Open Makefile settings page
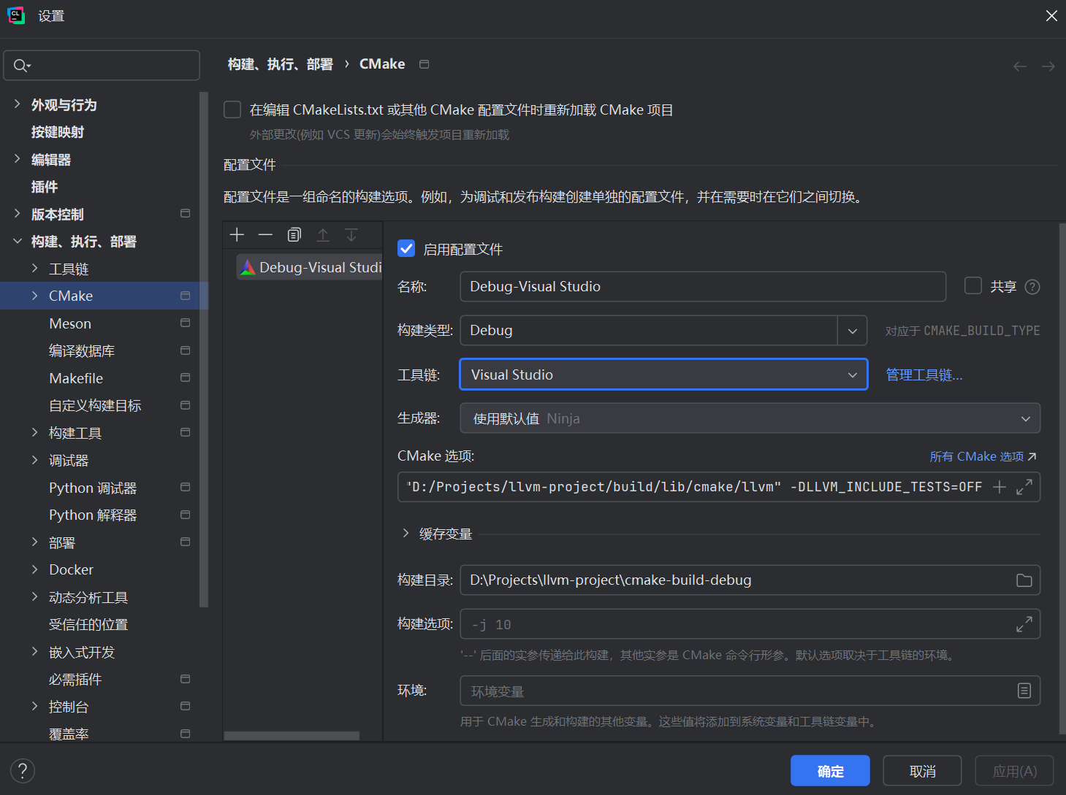 [x=76, y=378]
